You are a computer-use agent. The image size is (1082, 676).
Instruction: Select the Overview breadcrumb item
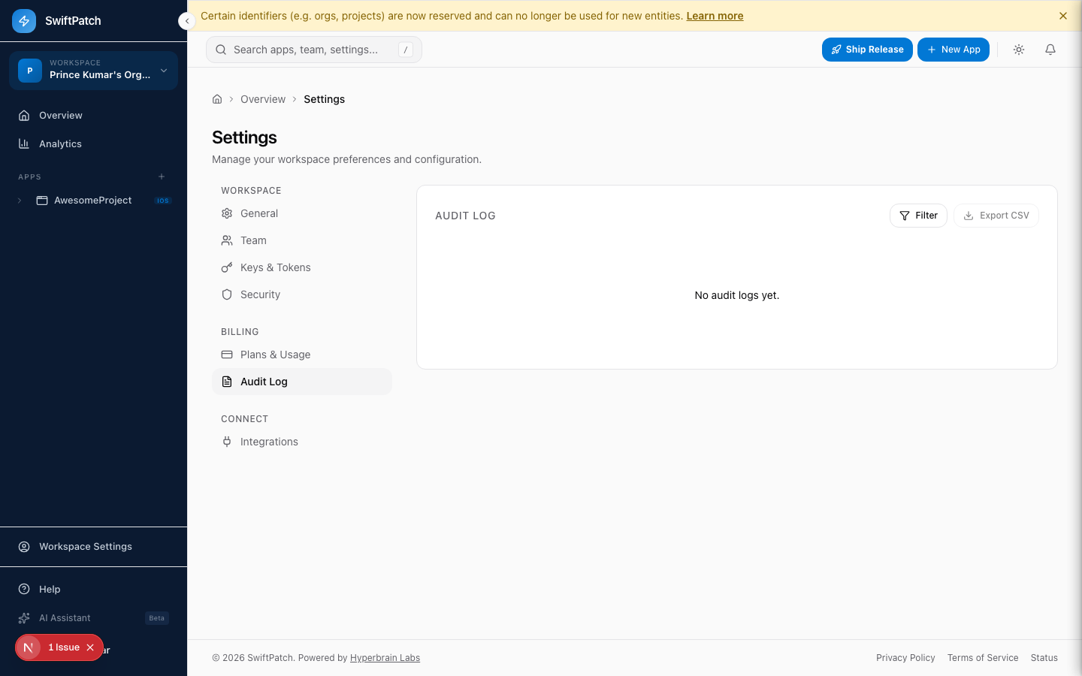[263, 99]
